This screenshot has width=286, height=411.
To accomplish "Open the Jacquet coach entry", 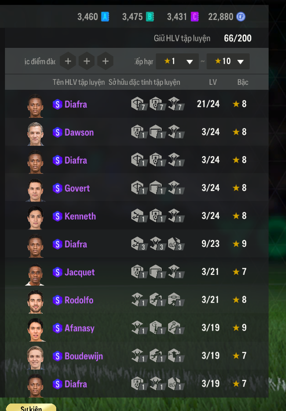I will click(137, 271).
